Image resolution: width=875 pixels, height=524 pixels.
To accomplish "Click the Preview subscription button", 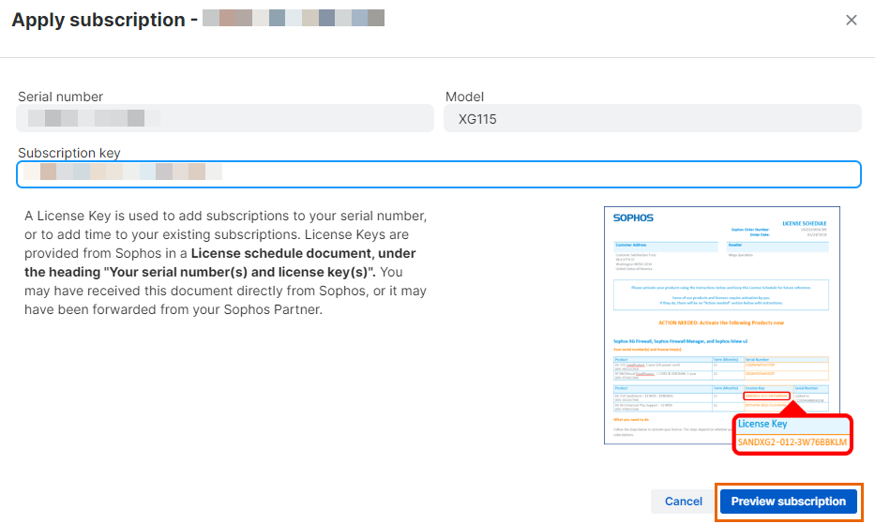I will click(788, 502).
